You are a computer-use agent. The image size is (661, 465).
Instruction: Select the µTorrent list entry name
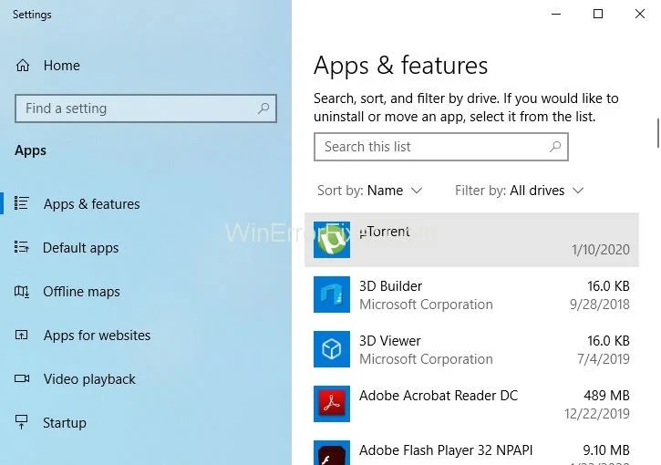click(x=384, y=232)
